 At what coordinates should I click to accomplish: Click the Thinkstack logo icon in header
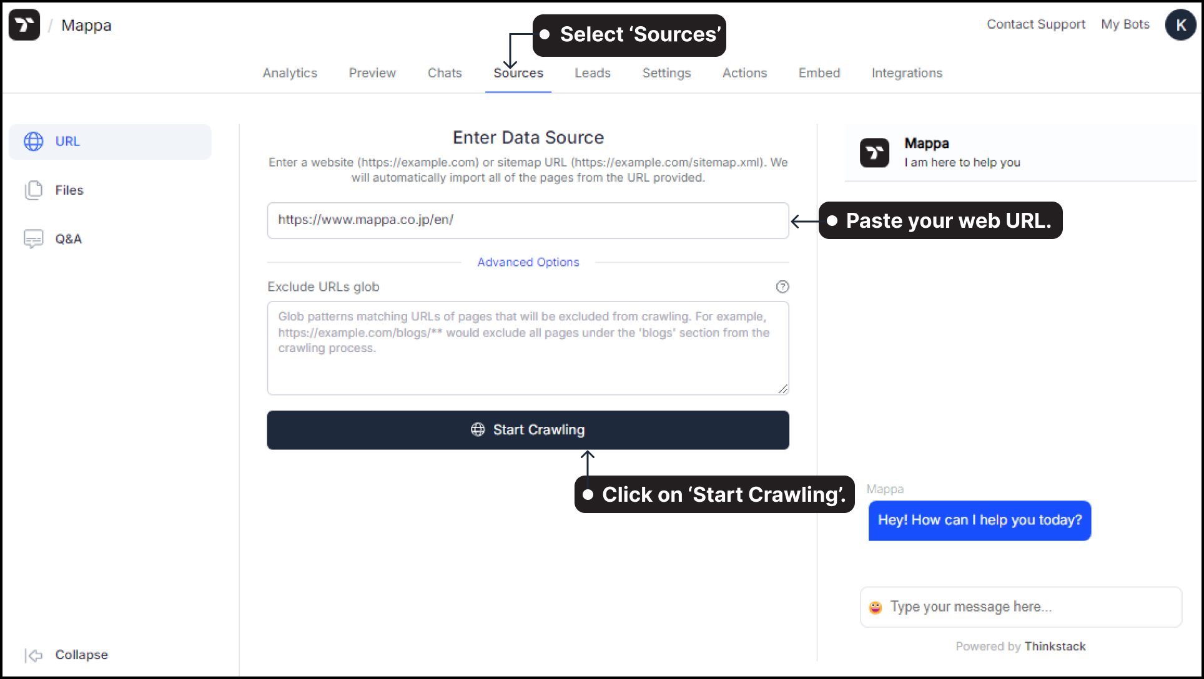click(x=24, y=25)
